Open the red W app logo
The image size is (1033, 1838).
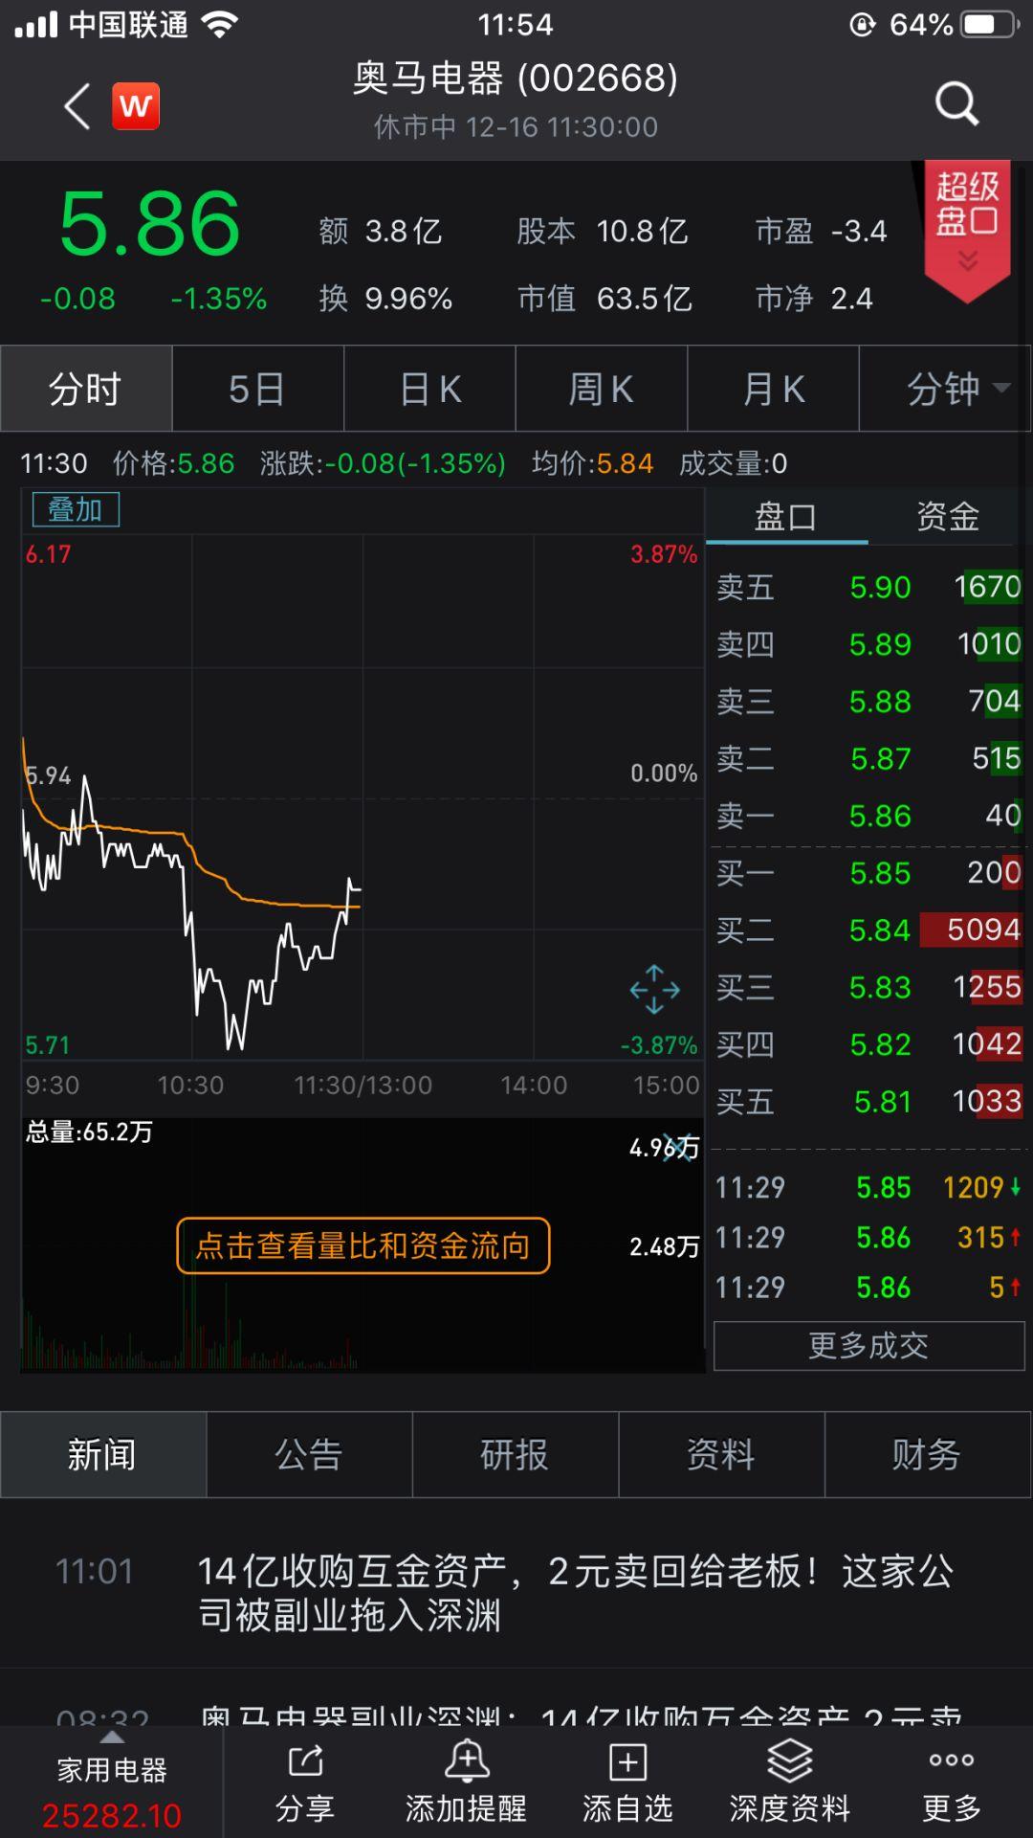136,105
